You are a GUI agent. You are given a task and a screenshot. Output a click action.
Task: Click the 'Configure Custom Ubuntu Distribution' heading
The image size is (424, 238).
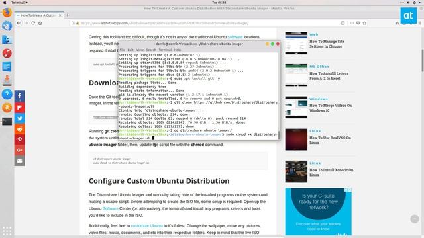click(x=159, y=181)
